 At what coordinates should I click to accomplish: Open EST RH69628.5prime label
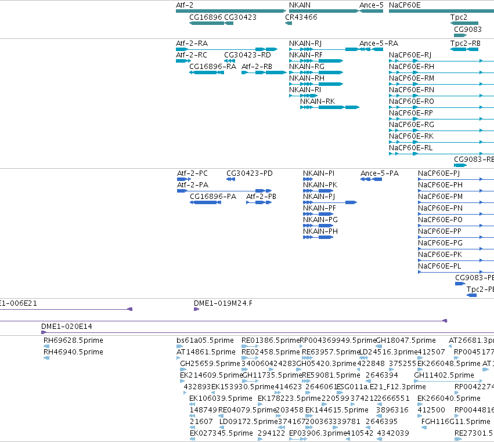[73, 340]
